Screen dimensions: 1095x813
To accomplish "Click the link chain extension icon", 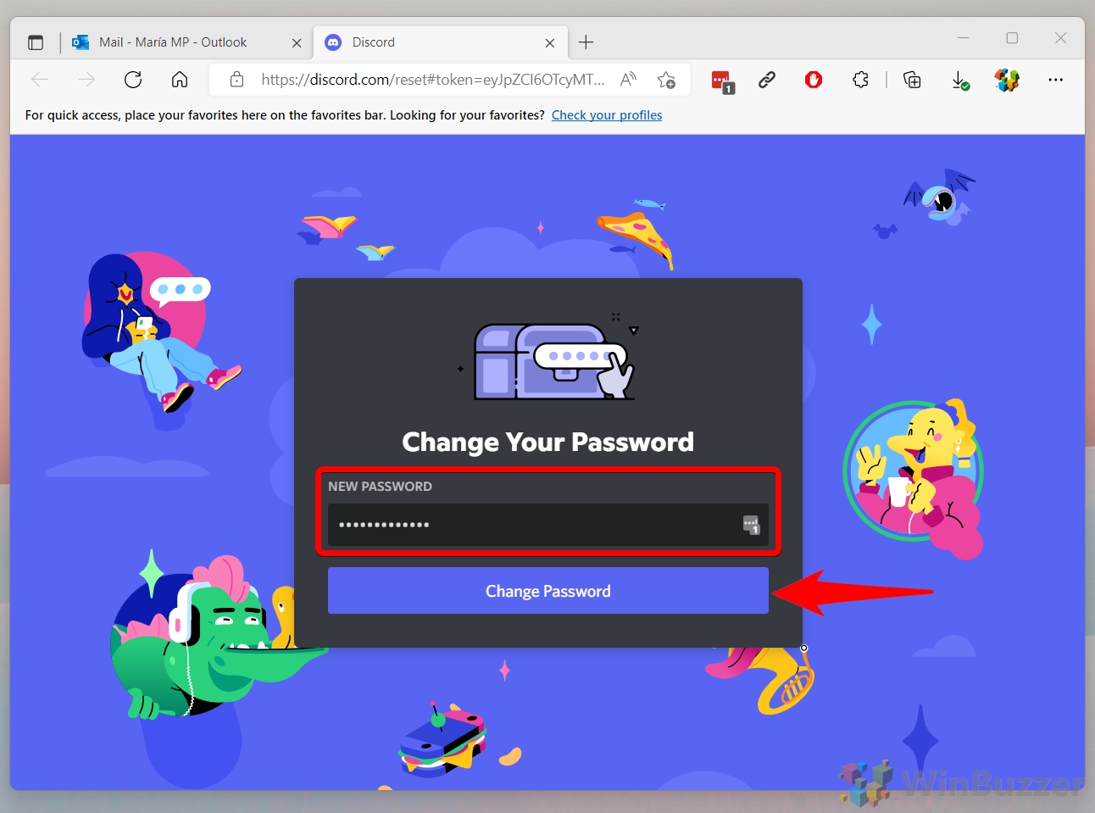I will pyautogui.click(x=767, y=80).
